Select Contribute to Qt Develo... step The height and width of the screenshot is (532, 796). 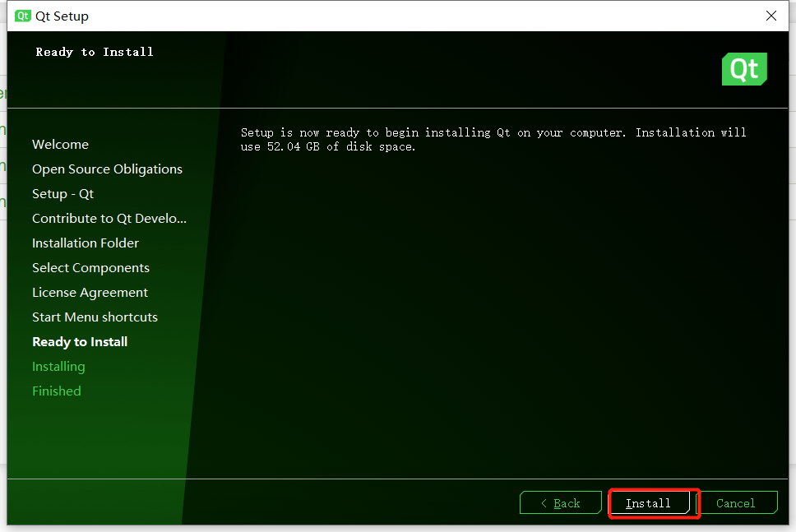[x=109, y=219]
